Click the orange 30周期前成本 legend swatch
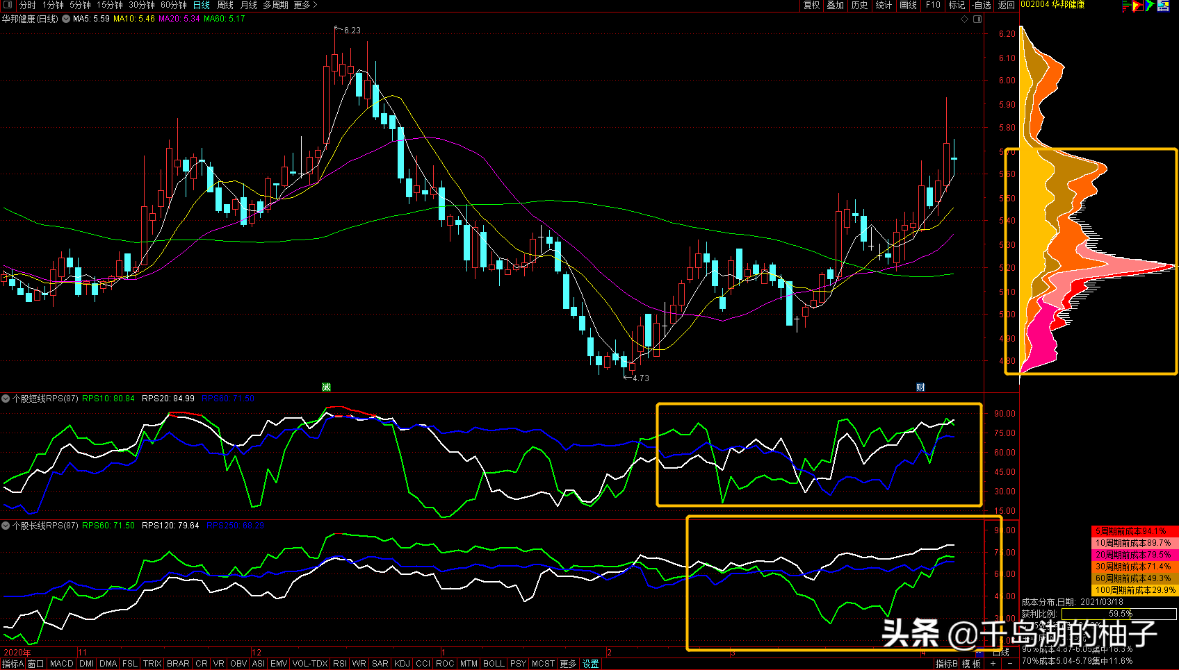1179x670 pixels. click(x=1135, y=567)
